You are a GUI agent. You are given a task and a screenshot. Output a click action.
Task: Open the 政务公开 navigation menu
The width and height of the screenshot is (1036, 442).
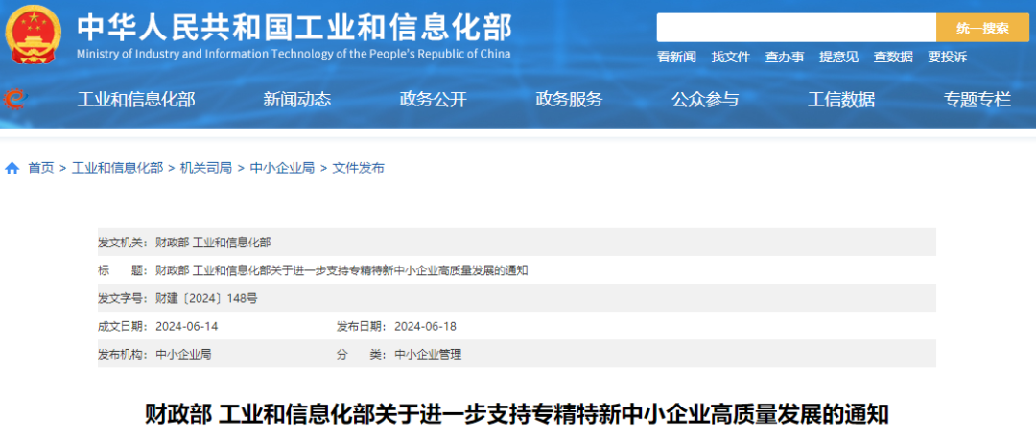(x=433, y=99)
